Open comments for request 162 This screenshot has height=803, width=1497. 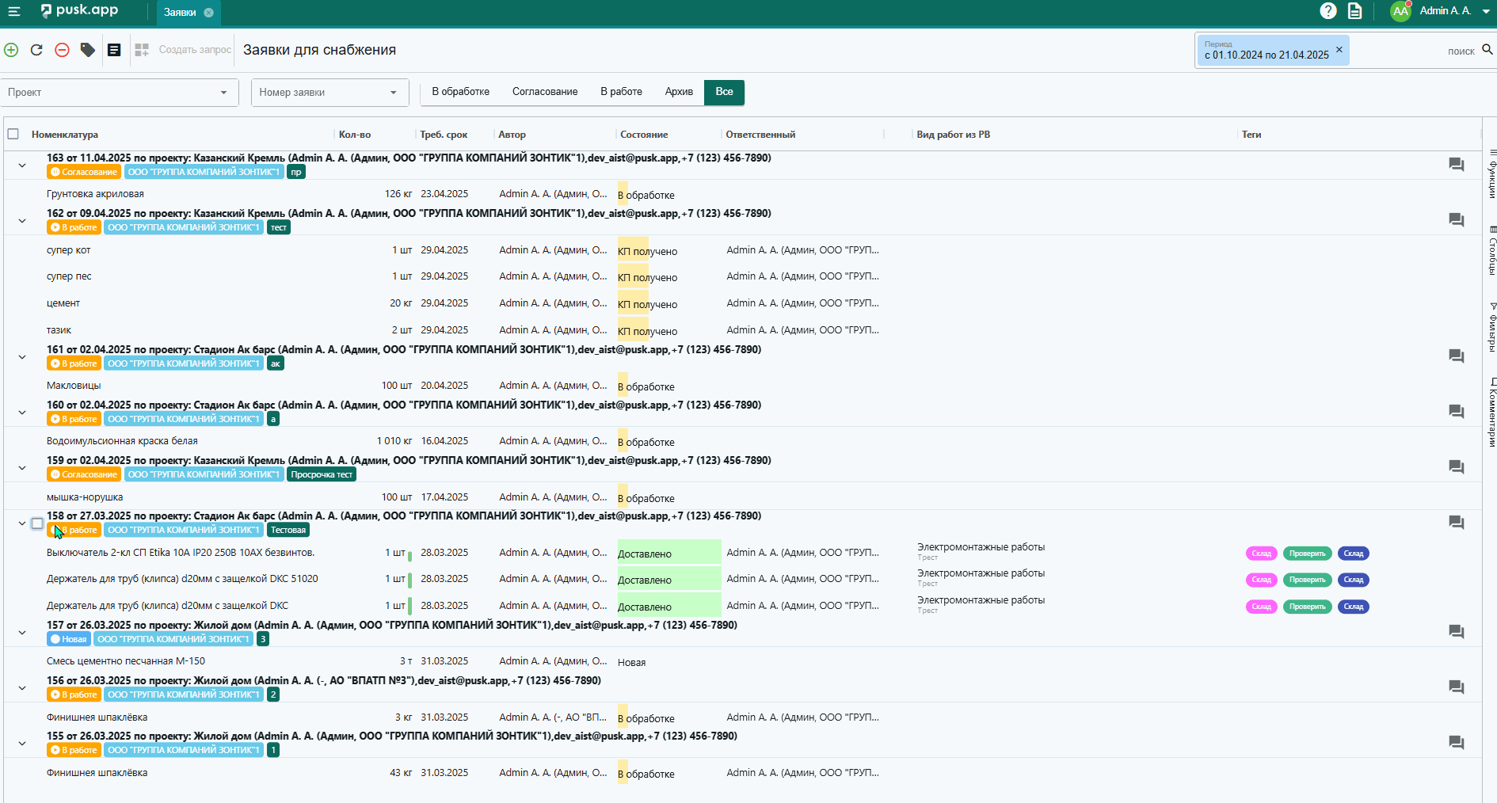[1456, 220]
